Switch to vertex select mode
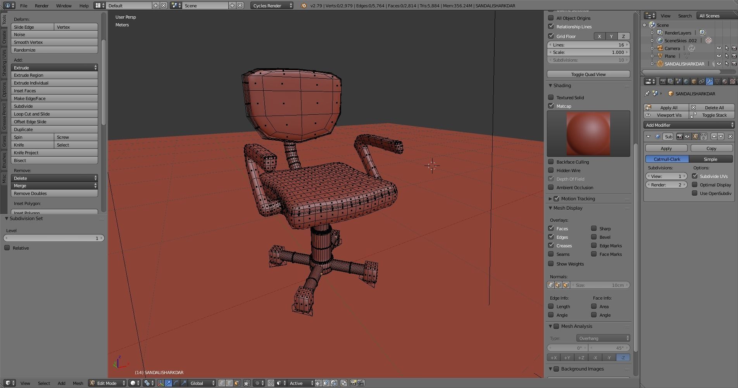Screen dimensions: 738x388 (222, 383)
